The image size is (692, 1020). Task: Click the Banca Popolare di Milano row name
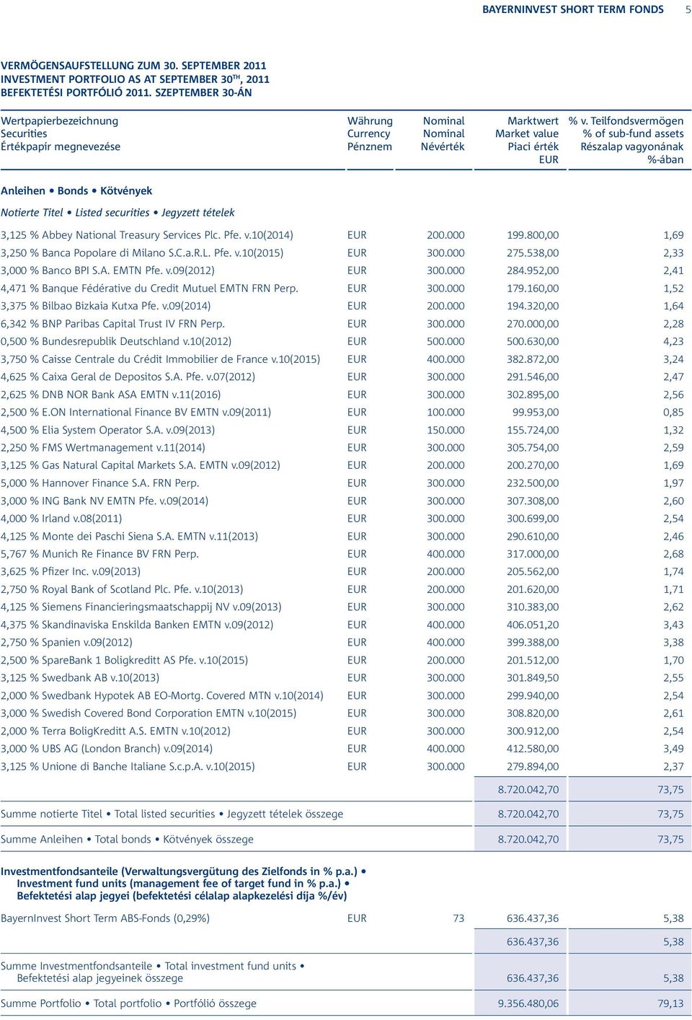point(142,253)
